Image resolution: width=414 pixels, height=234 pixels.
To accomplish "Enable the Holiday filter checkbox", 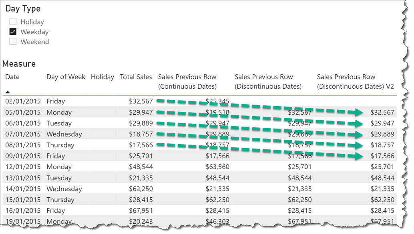I will pos(12,22).
